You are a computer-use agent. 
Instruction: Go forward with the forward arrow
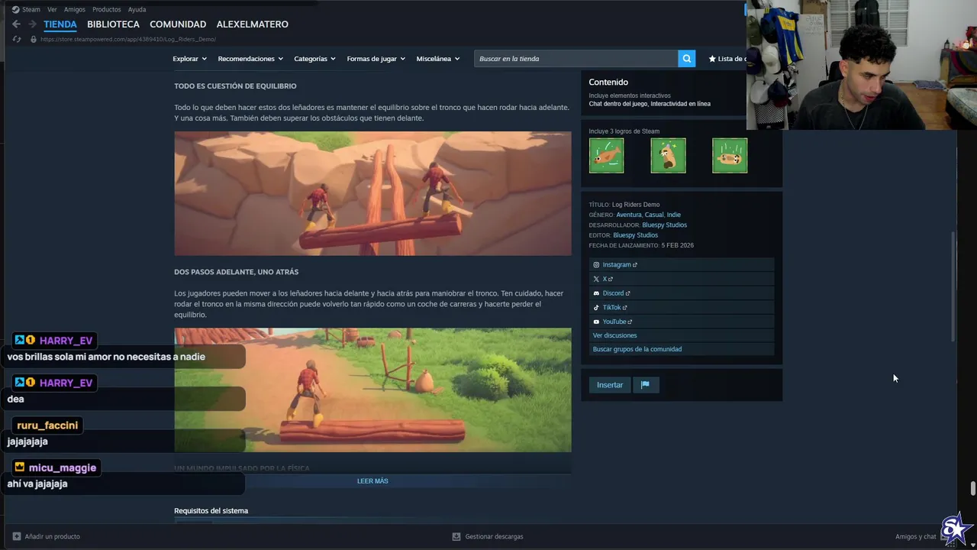[x=32, y=24]
